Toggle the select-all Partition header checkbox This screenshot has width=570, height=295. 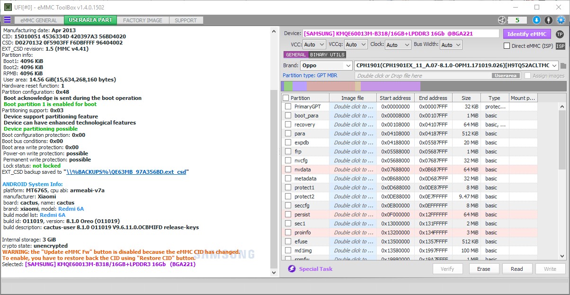tap(285, 98)
